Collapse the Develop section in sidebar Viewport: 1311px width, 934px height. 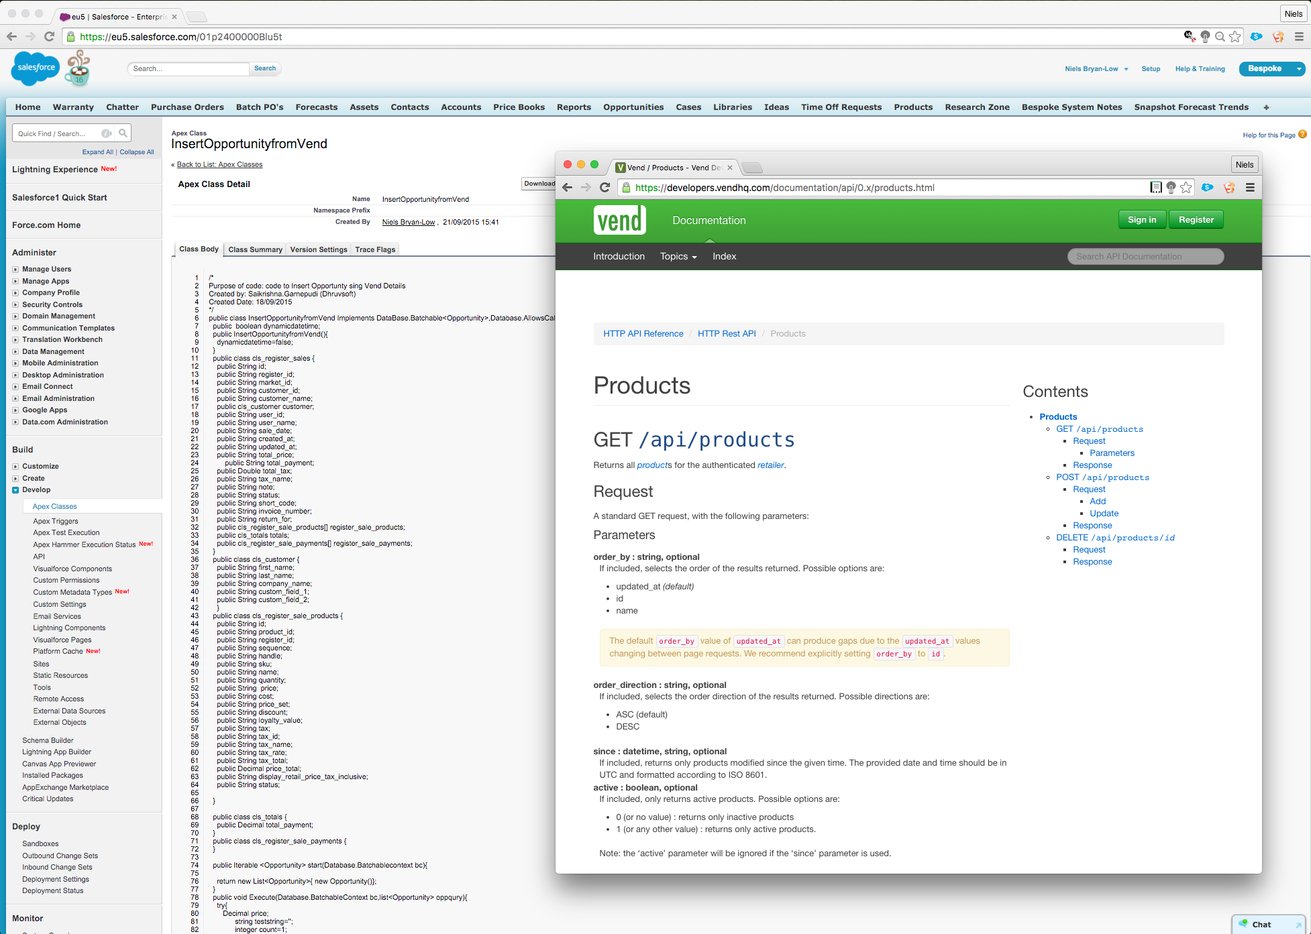tap(15, 490)
